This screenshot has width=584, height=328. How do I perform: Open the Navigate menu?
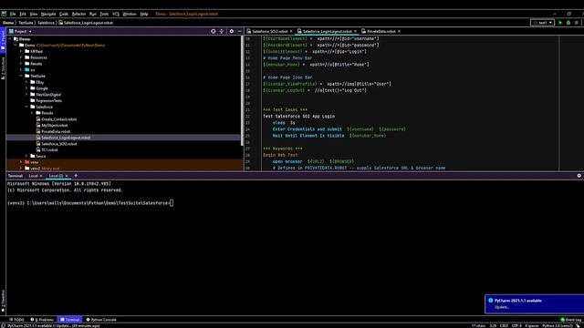48,14
